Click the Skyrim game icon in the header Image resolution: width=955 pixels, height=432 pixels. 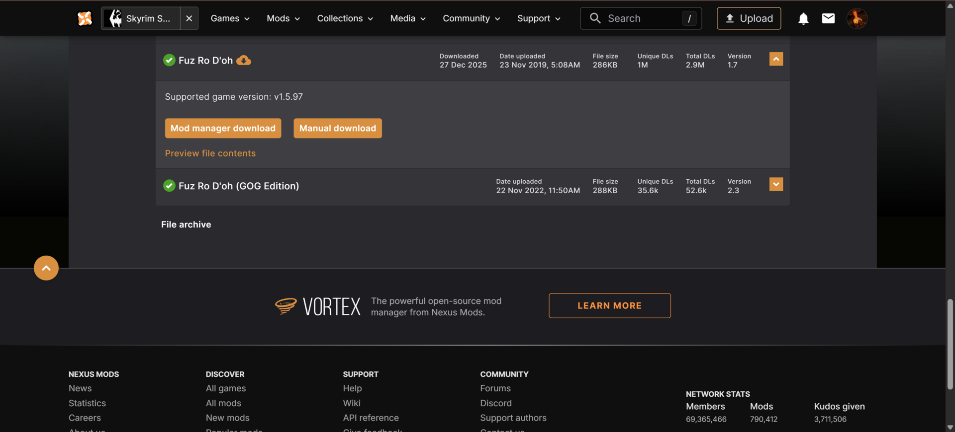point(115,18)
